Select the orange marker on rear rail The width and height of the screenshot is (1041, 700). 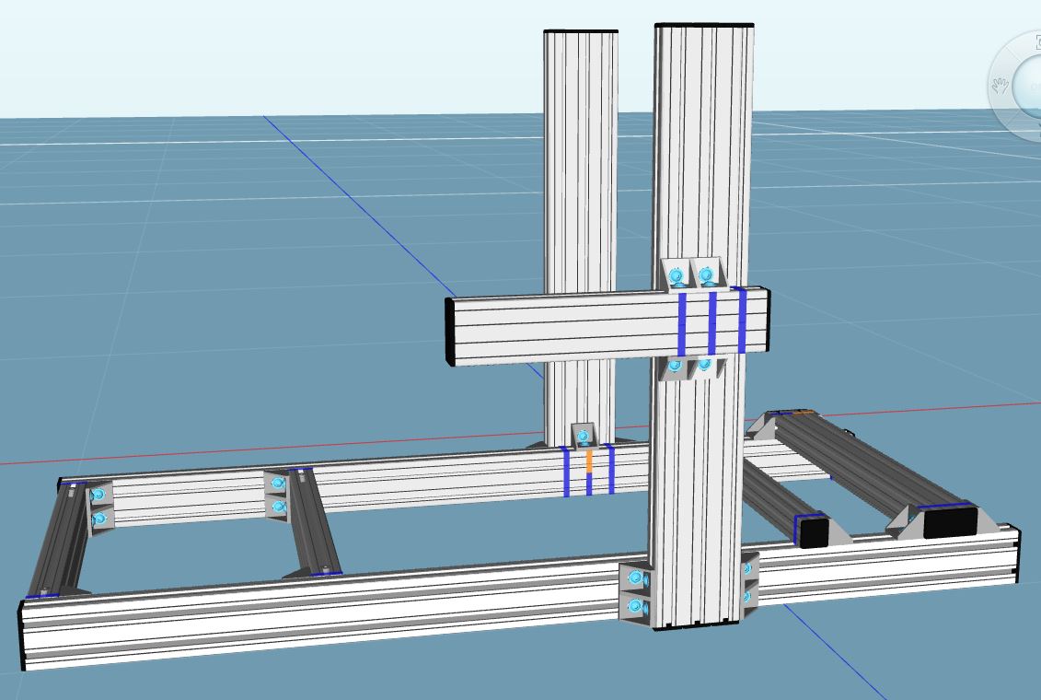point(589,461)
